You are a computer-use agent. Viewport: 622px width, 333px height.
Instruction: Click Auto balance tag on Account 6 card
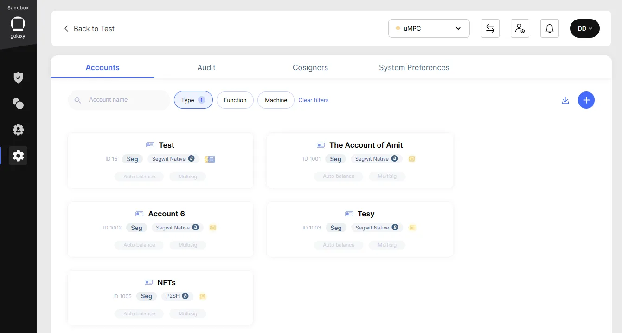coord(139,245)
